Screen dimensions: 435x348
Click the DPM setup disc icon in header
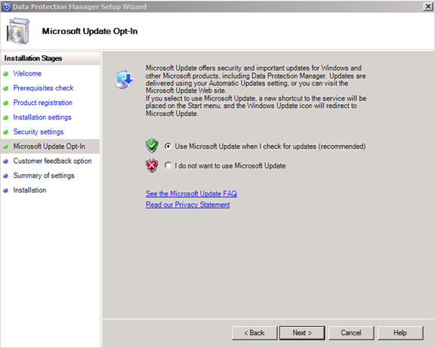(18, 31)
